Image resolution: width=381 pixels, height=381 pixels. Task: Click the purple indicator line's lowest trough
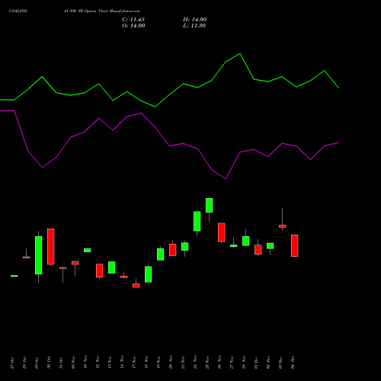226,179
